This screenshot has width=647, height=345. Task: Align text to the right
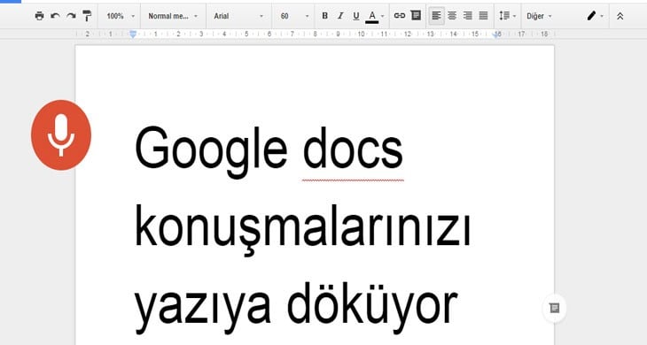pyautogui.click(x=468, y=16)
